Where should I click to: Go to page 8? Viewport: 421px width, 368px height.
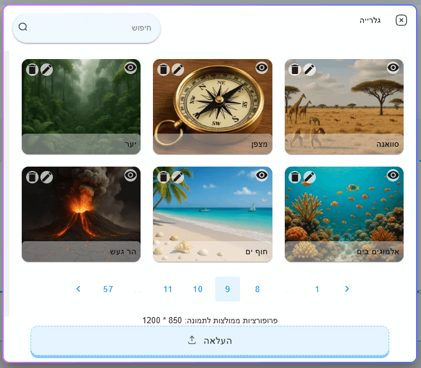pos(257,289)
